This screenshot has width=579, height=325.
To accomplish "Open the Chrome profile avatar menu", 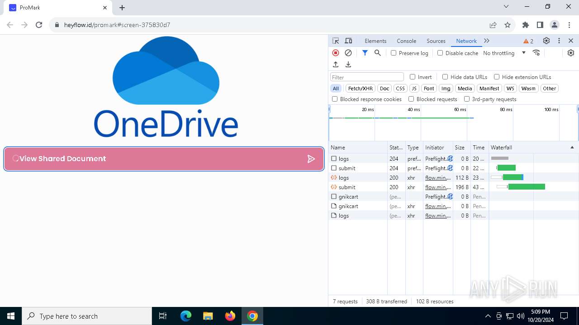I will point(555,25).
